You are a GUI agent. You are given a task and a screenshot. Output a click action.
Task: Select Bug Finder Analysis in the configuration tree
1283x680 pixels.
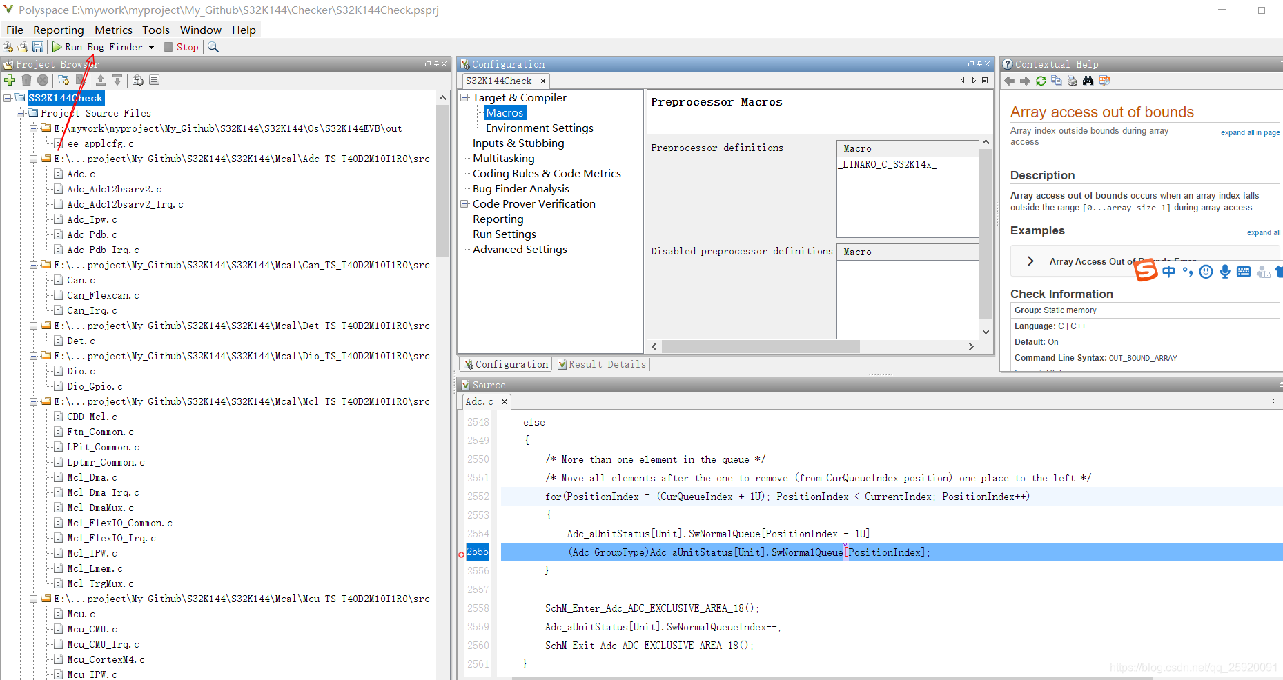click(521, 189)
